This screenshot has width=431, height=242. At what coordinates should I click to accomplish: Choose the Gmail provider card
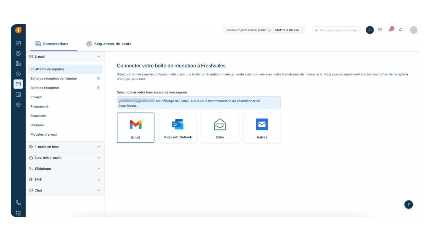136,128
